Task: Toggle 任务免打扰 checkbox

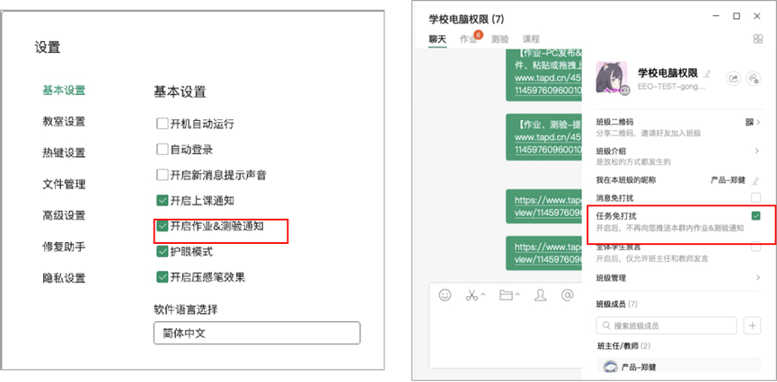Action: point(755,216)
